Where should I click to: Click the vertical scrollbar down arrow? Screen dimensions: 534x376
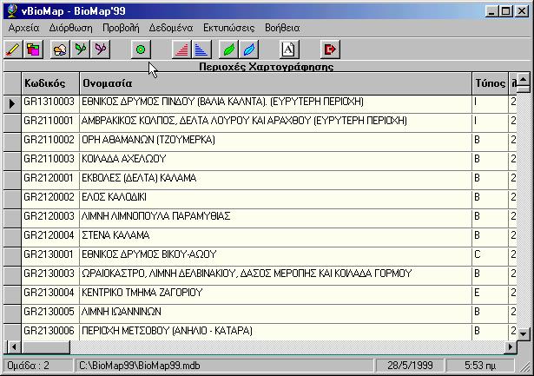(523, 333)
